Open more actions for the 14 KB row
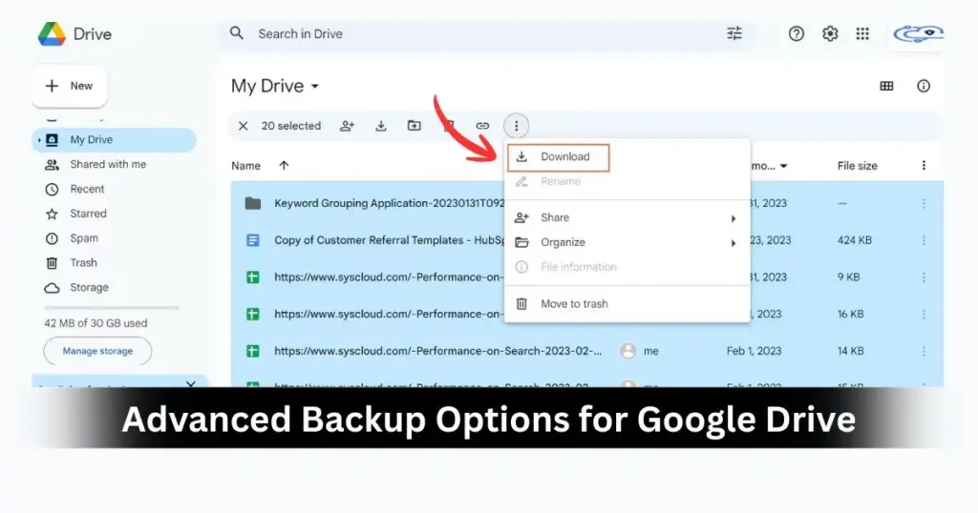Screen dimensions: 978x513 pyautogui.click(x=924, y=351)
